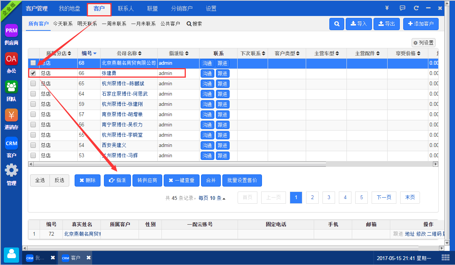Open the inventory (进销存) yen icon
Screen dimensions: 455x265
tap(11, 115)
